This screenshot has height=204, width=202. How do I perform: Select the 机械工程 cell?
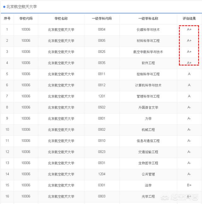click(x=148, y=130)
